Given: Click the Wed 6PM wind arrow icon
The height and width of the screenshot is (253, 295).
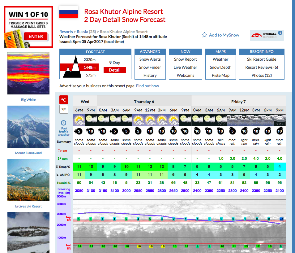Looking at the screenshot, I should [79, 131].
